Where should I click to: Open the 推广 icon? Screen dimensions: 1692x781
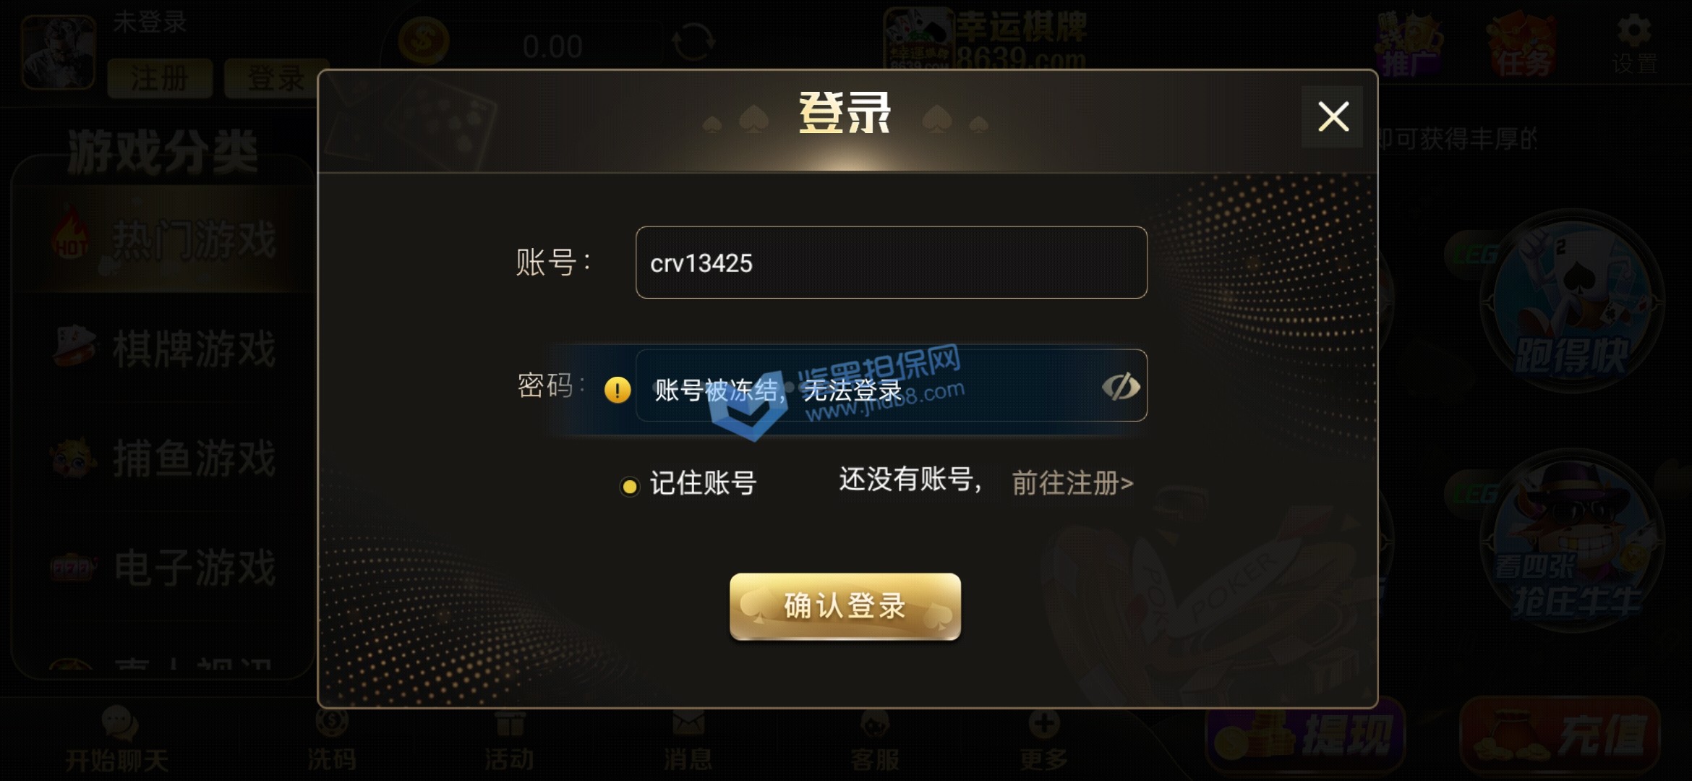(x=1407, y=45)
